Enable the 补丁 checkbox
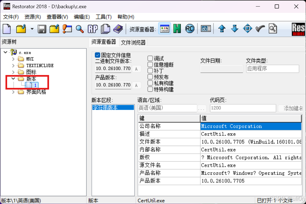 click(150, 71)
